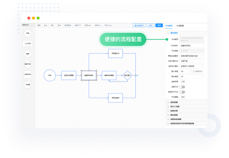Select the 人工节点 shape in palette
Viewport: 229px width, 158px height.
(28, 44)
